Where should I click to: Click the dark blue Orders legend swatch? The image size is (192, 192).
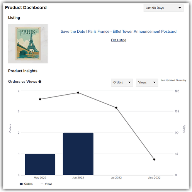tap(21, 184)
